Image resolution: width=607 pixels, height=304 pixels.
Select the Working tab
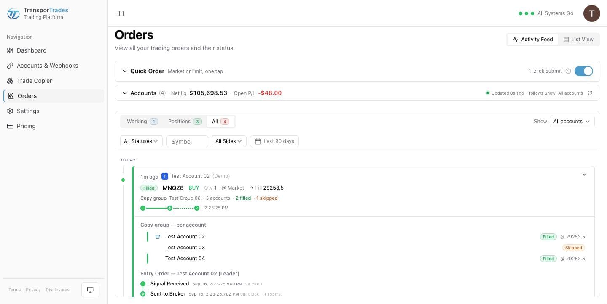point(142,122)
